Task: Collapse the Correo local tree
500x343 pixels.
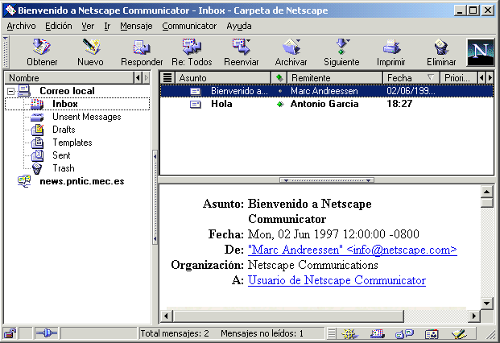Action: tap(10, 92)
